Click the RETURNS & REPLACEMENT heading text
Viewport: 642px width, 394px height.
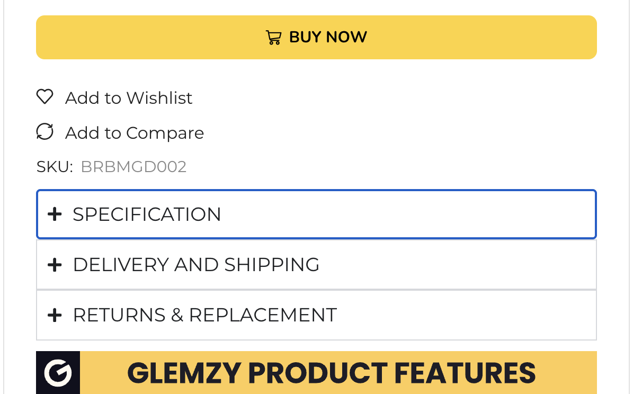click(x=204, y=315)
